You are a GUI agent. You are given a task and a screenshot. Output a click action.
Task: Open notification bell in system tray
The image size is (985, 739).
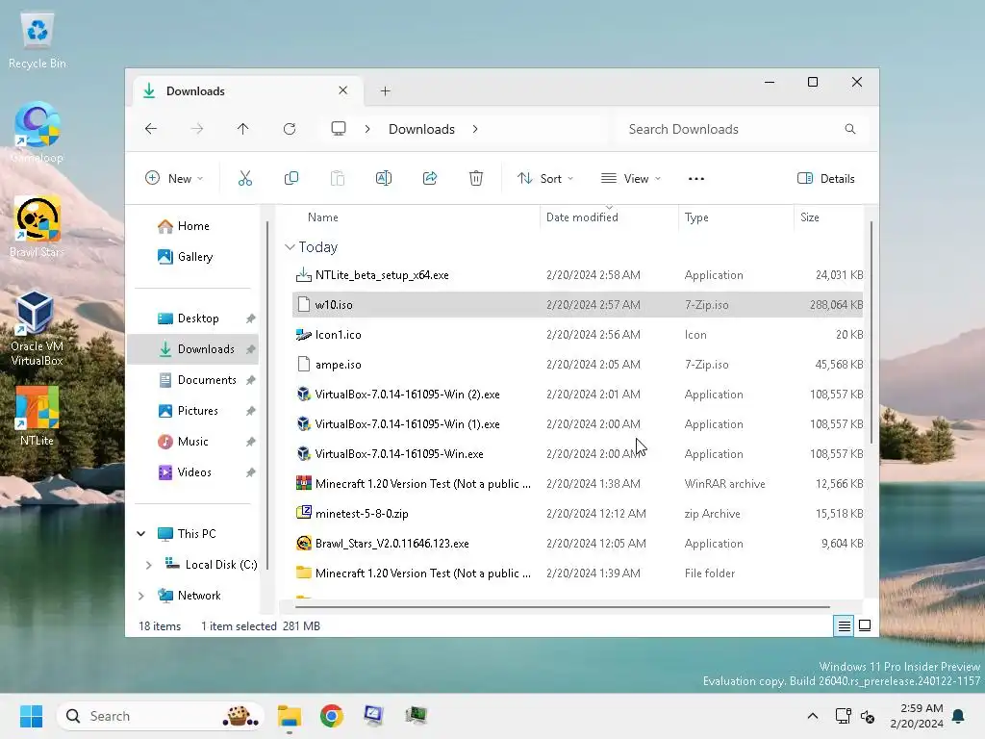(x=959, y=716)
